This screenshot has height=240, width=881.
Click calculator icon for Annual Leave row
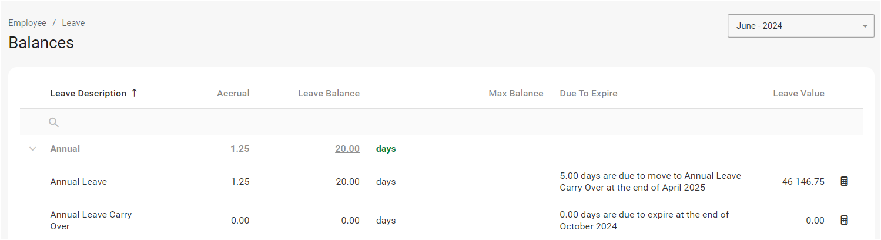[844, 182]
